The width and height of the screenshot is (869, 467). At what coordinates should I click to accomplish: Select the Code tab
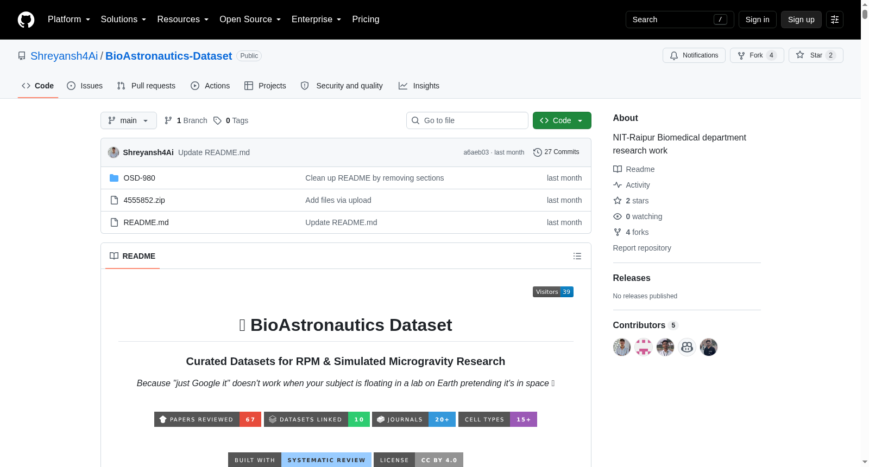pyautogui.click(x=38, y=86)
